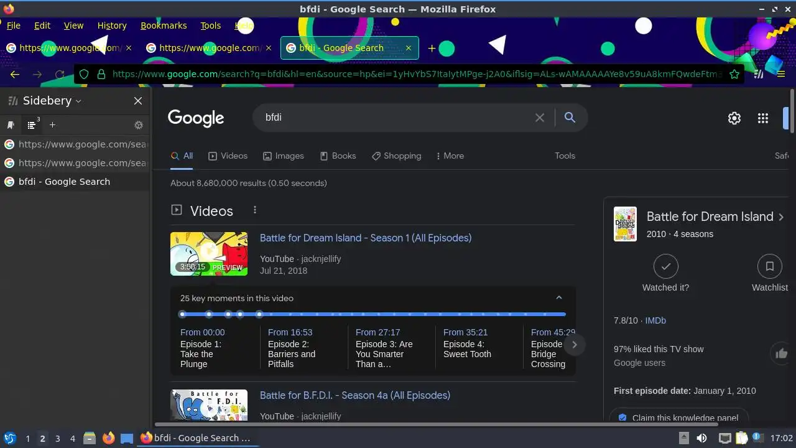The height and width of the screenshot is (448, 796).
Task: Click the Battle for Dream Island poster
Action: tap(625, 224)
